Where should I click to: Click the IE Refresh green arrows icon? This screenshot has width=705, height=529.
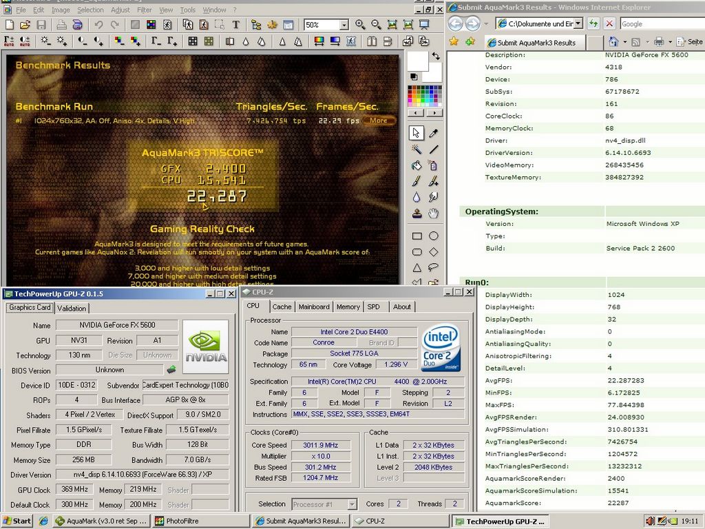tap(593, 23)
